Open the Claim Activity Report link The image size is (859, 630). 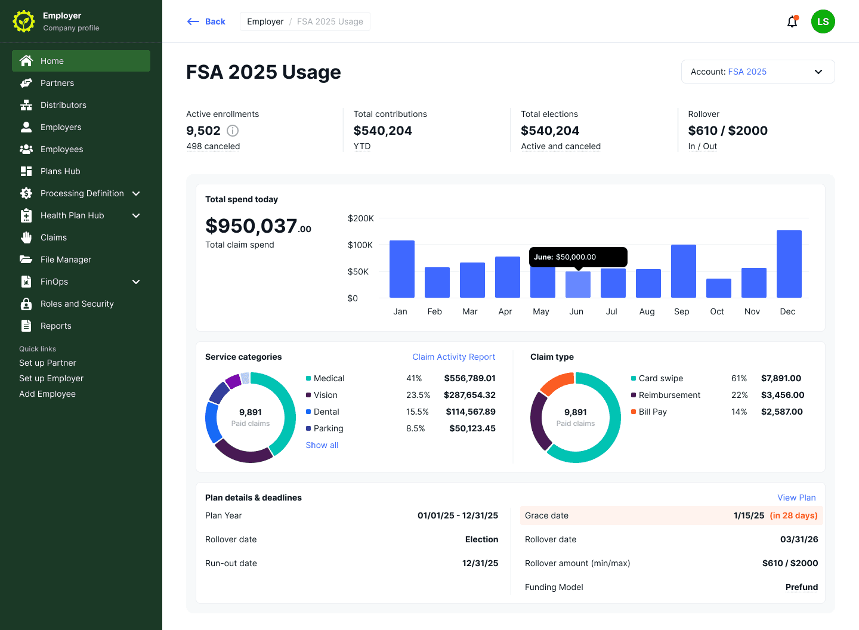coord(454,357)
